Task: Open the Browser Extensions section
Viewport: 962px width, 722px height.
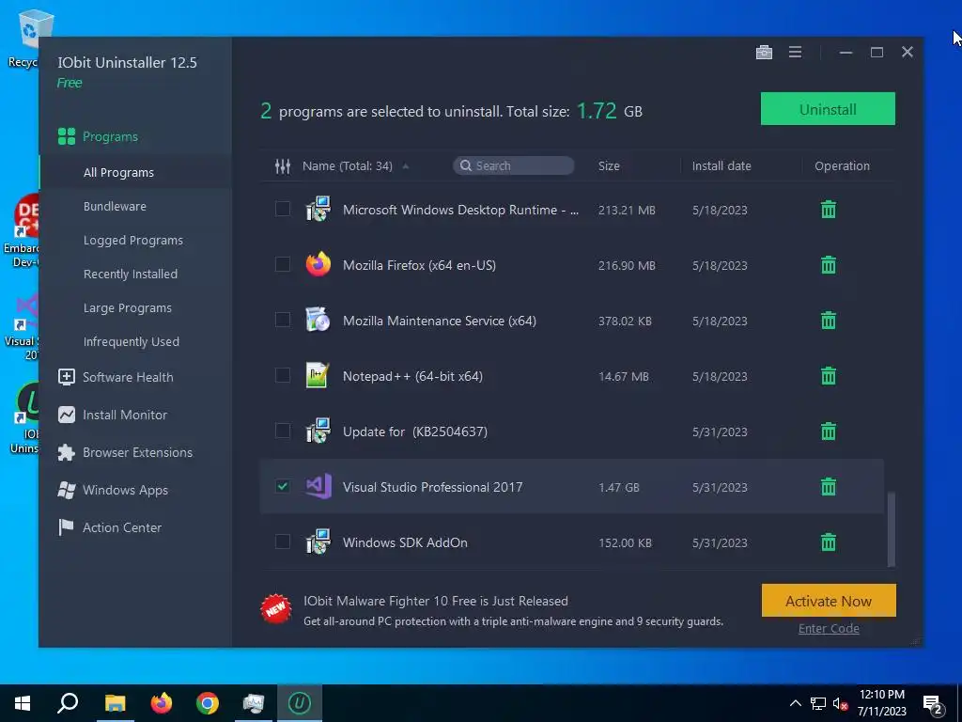Action: tap(135, 452)
